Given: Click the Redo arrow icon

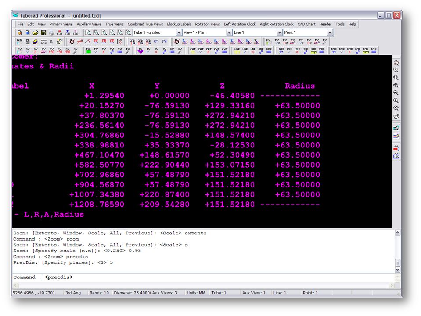Looking at the screenshot, I should [164, 42].
